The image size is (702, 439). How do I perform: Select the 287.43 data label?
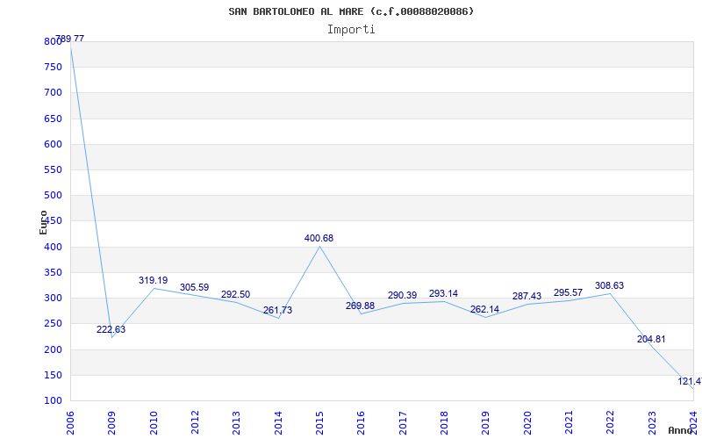[x=526, y=296]
